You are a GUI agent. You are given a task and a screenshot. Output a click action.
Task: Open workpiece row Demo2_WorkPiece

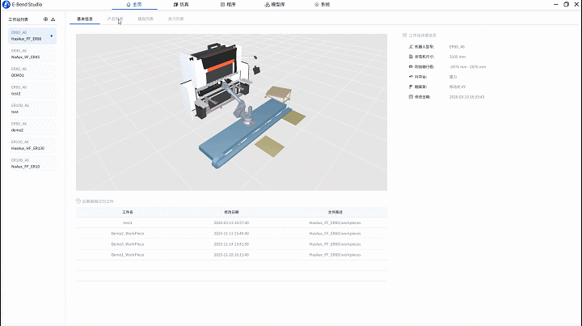point(231,234)
